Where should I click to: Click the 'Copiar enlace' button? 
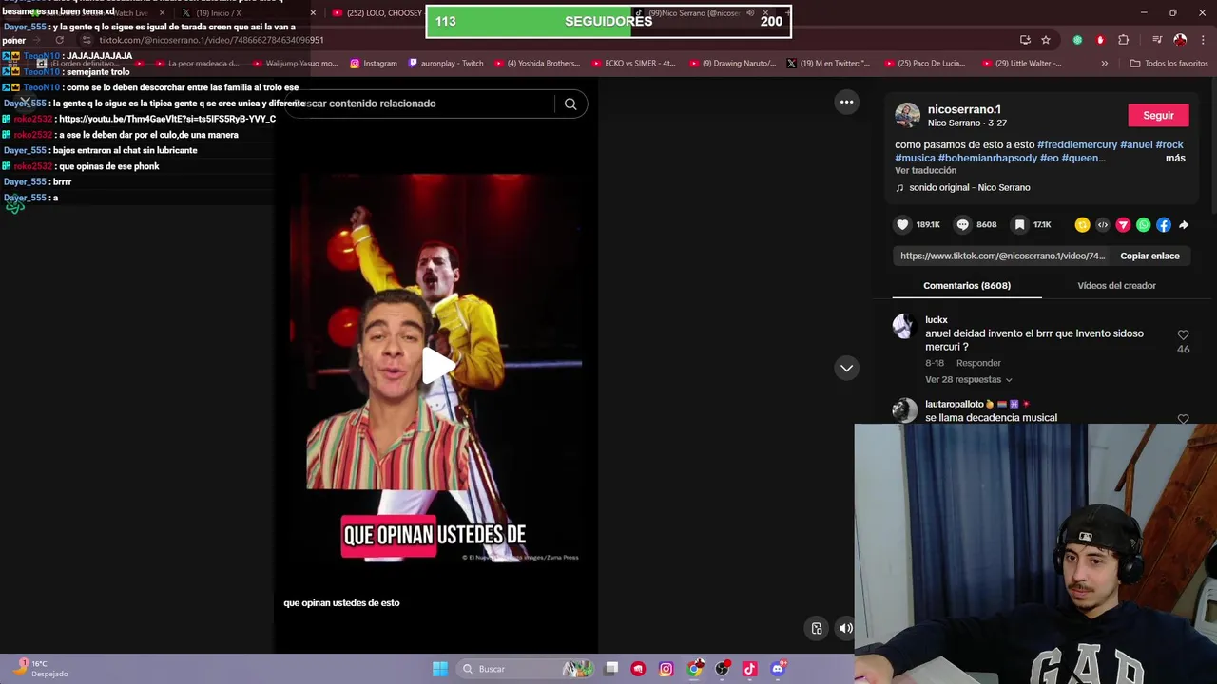click(1149, 256)
